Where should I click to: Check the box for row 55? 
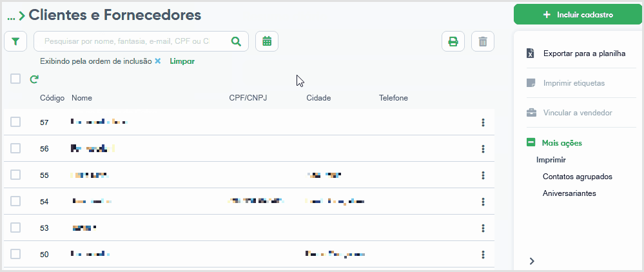click(15, 175)
